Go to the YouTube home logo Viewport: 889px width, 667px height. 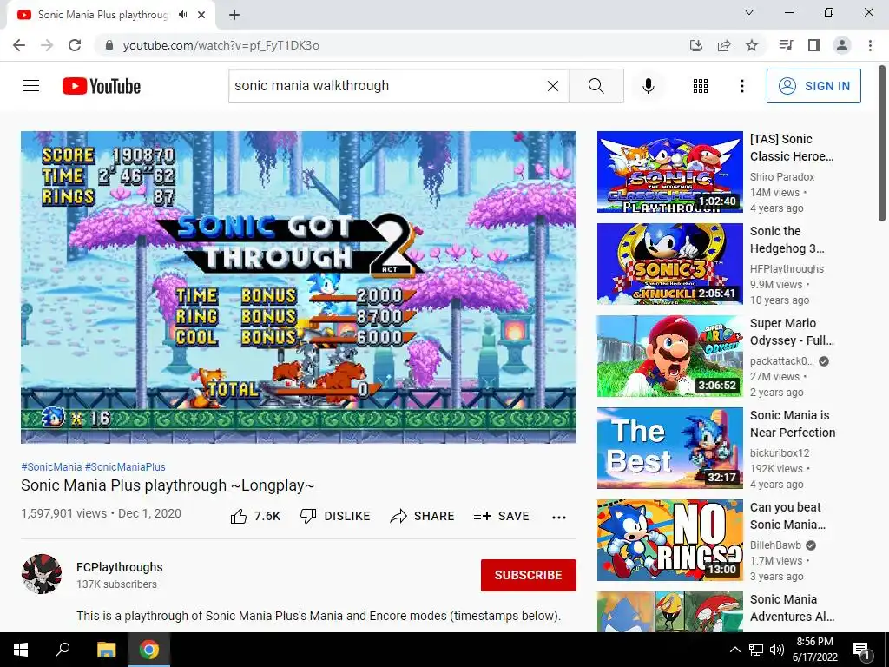(102, 86)
